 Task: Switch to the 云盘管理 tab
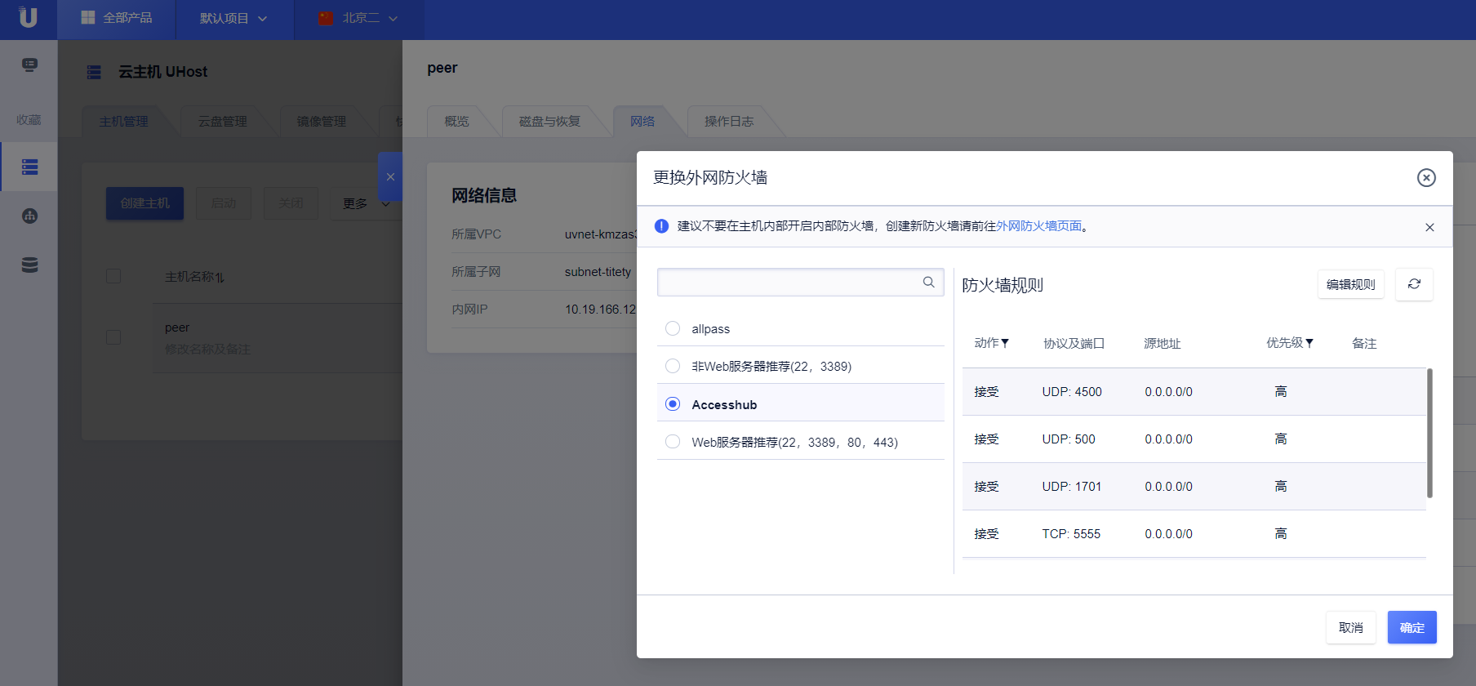pyautogui.click(x=222, y=121)
